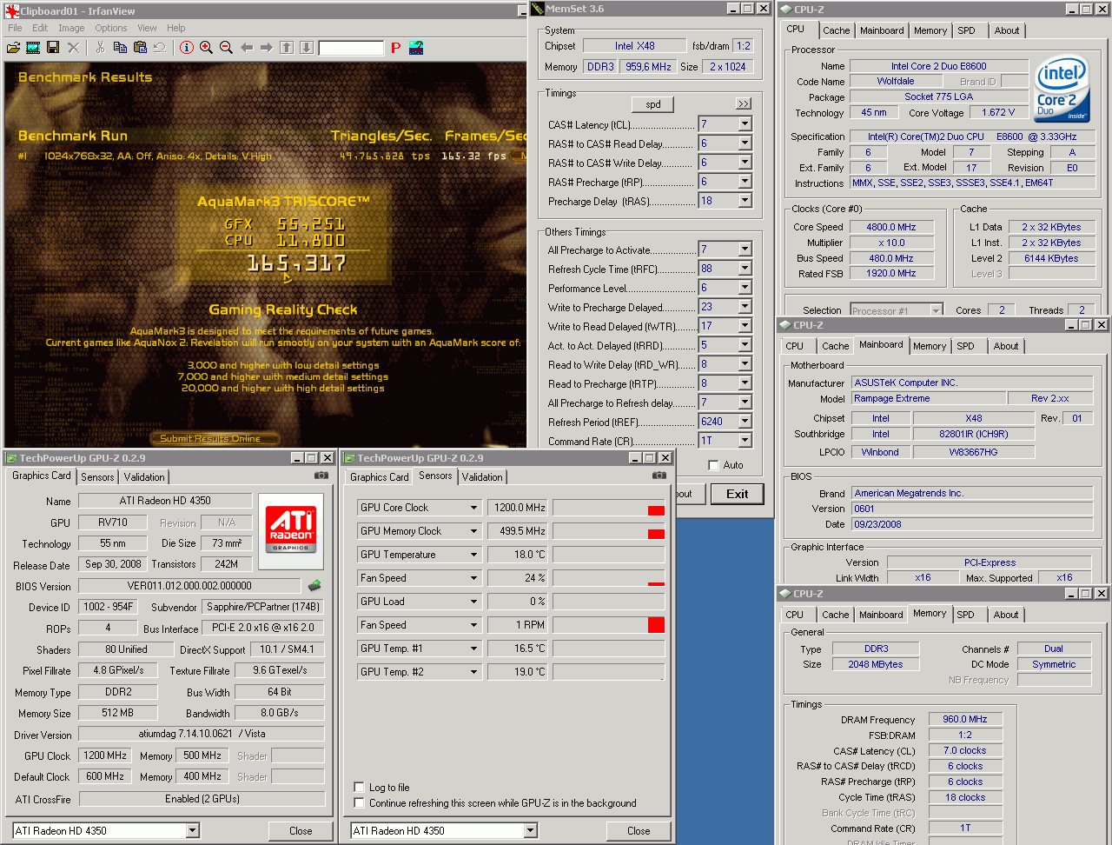This screenshot has height=845, width=1112.
Task: Open the File menu in IrfanView
Action: pos(15,28)
